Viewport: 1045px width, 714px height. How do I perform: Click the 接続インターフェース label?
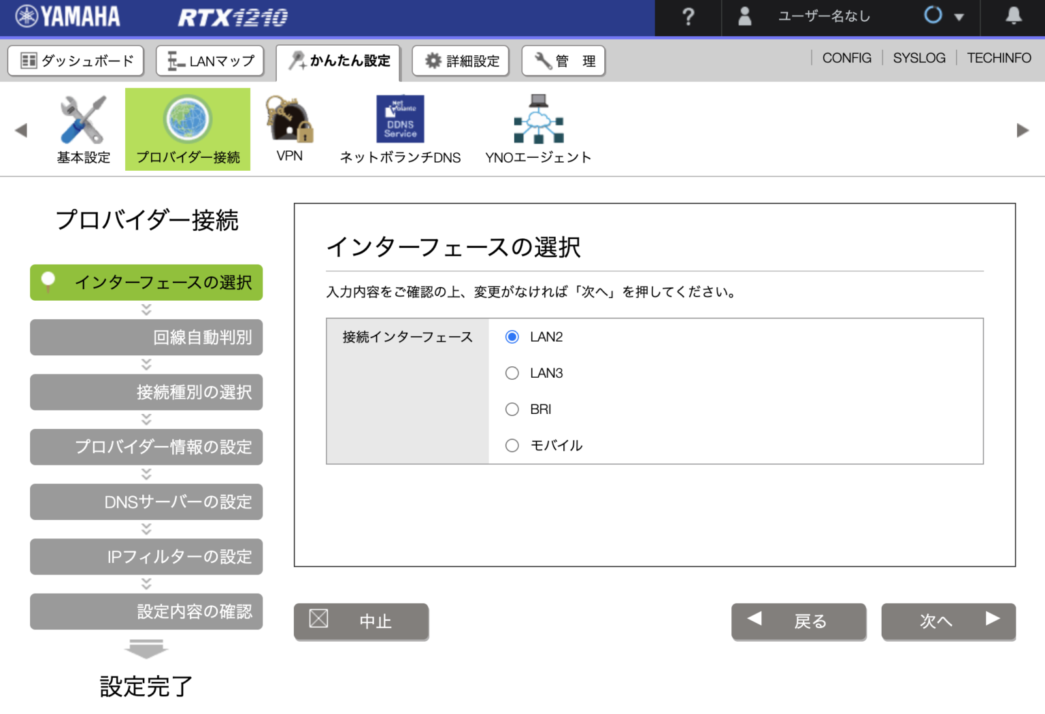tap(408, 337)
